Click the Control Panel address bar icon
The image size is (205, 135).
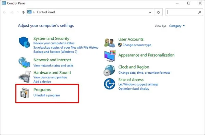point(29,12)
